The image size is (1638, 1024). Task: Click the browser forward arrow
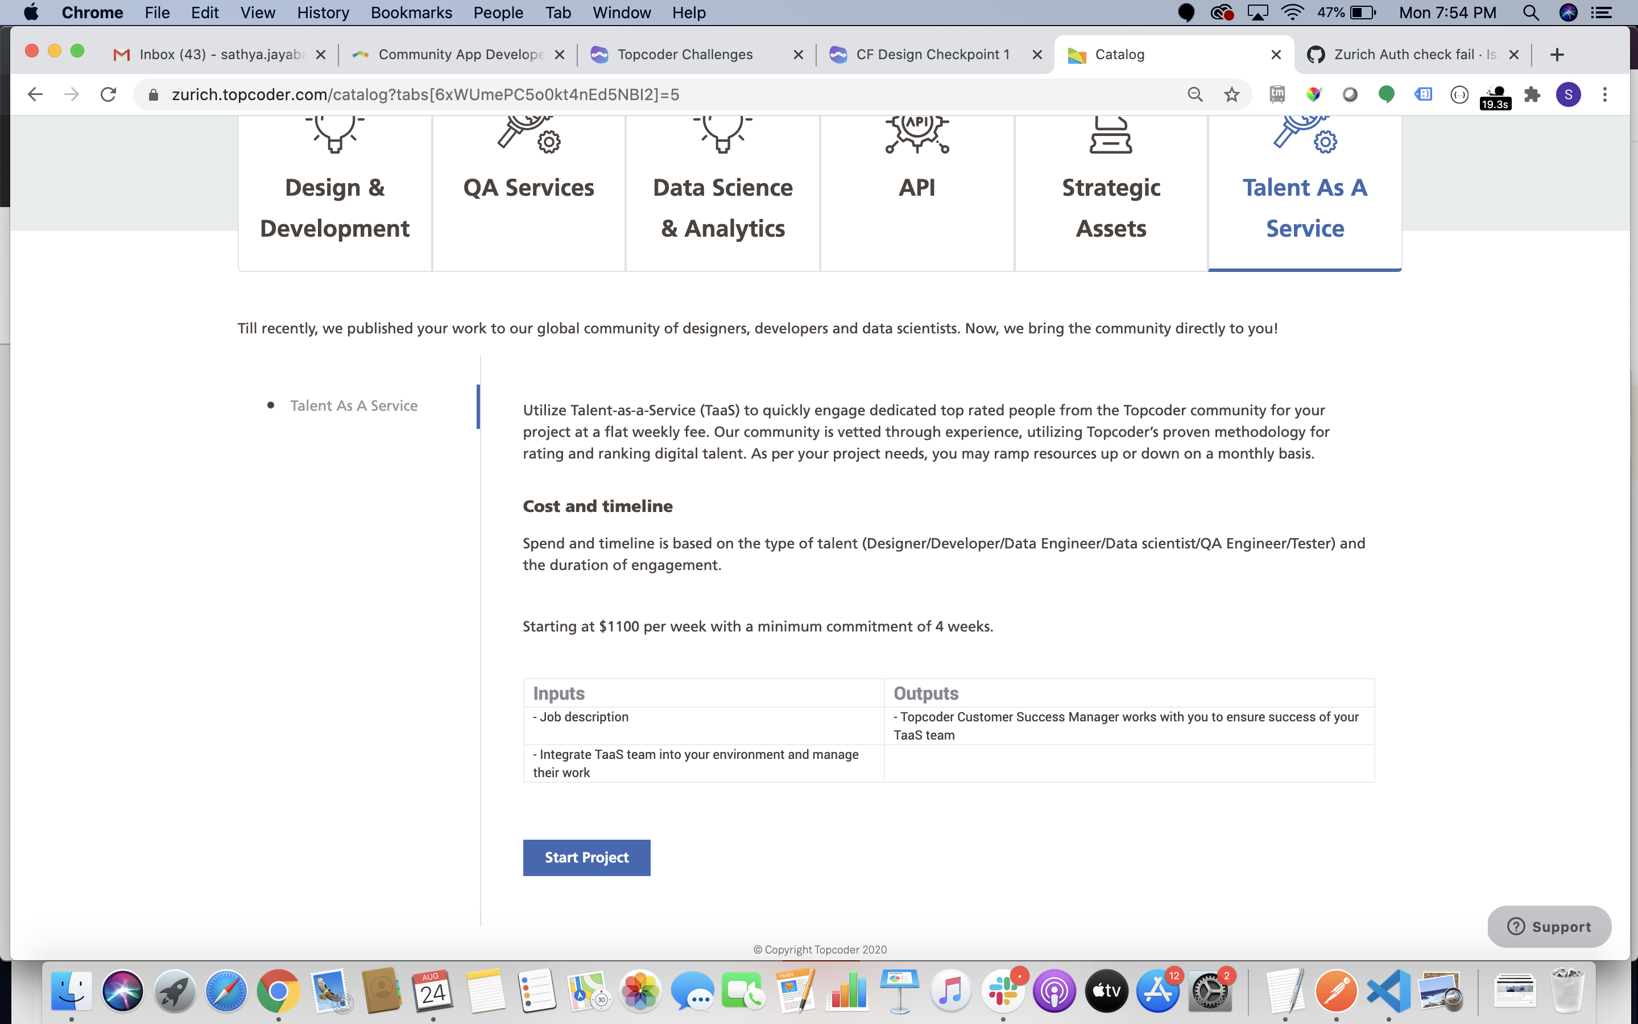71,94
